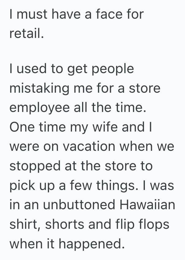The height and width of the screenshot is (260, 185).
Task: Click the word "One" beginning the sentence
Action: 22,128
